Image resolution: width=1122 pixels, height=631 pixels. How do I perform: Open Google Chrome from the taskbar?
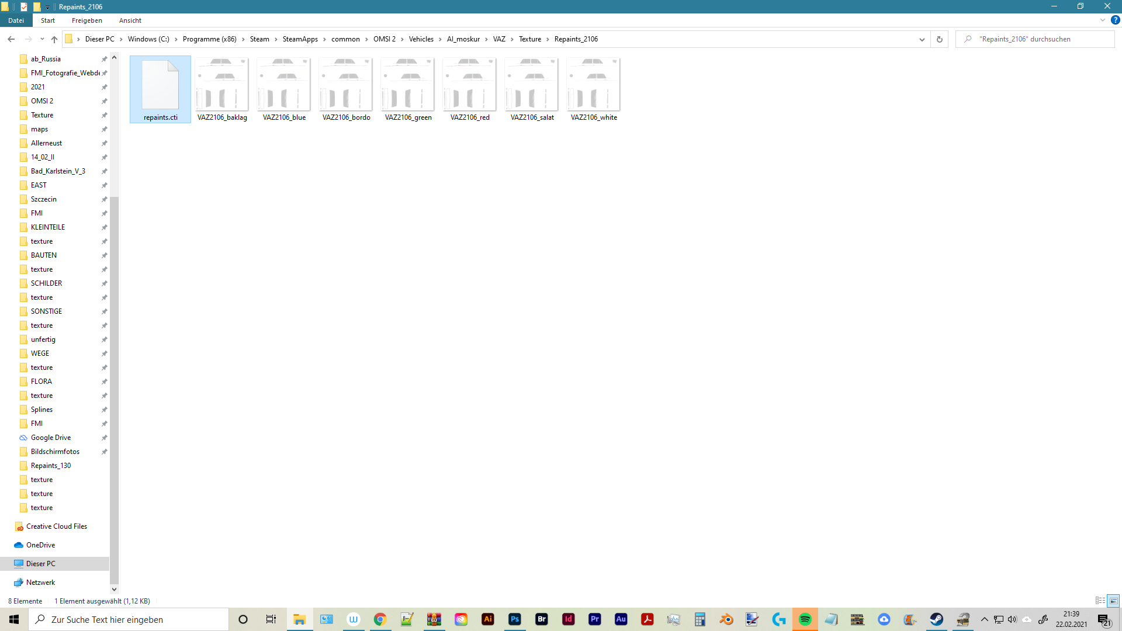coord(380,619)
